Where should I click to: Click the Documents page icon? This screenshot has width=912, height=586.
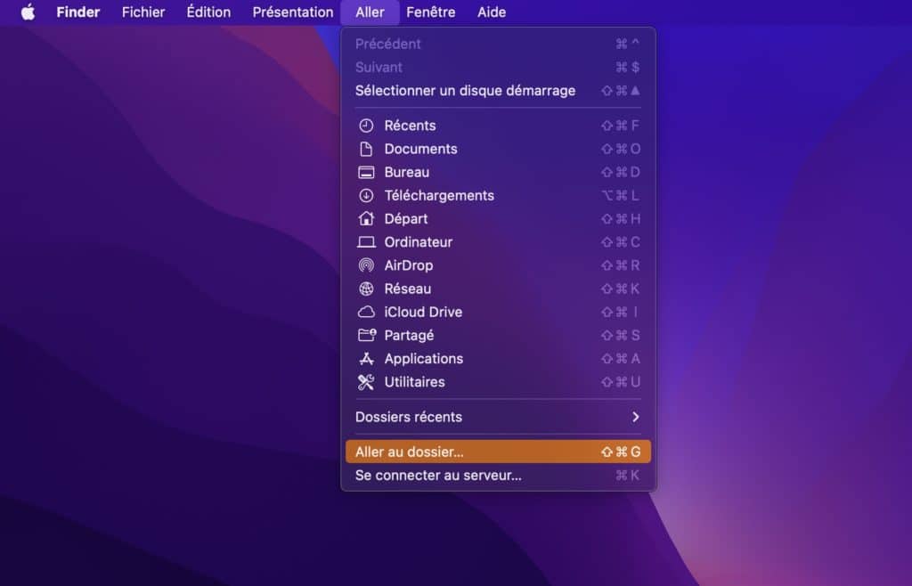tap(366, 149)
